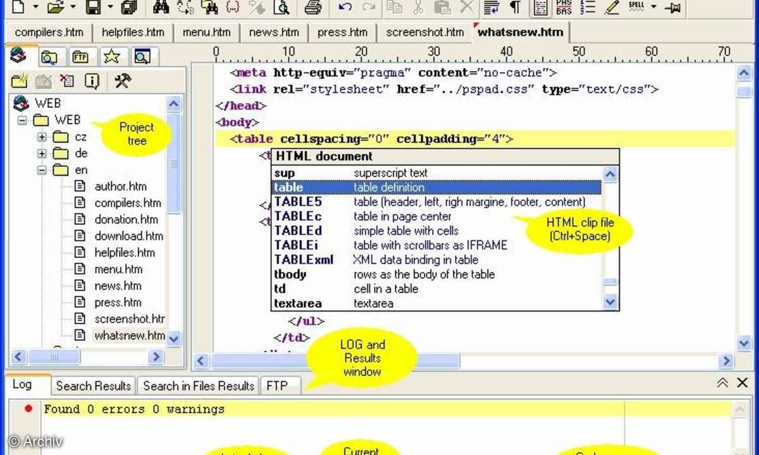Open the Search Results tab
The height and width of the screenshot is (455, 759).
click(93, 385)
